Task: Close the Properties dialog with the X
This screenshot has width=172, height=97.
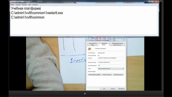Action: pos(124,40)
